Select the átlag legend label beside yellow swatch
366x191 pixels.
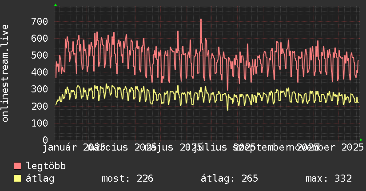40,179
